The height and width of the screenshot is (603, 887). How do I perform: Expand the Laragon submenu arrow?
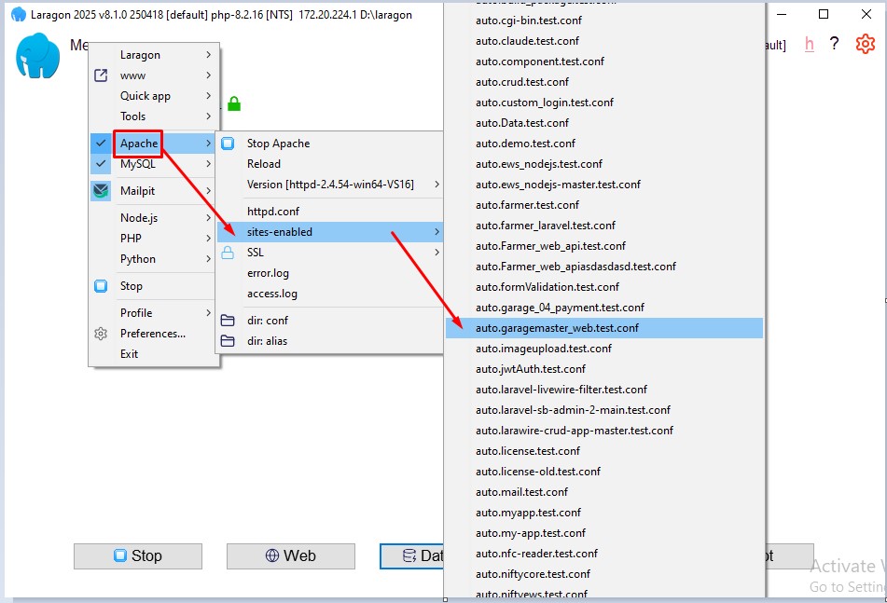(208, 55)
